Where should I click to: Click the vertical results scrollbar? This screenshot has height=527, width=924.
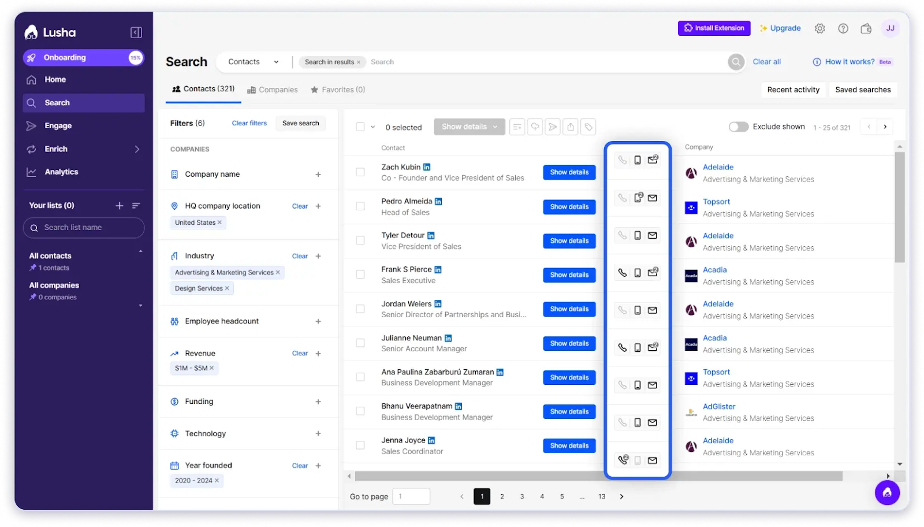coord(900,208)
